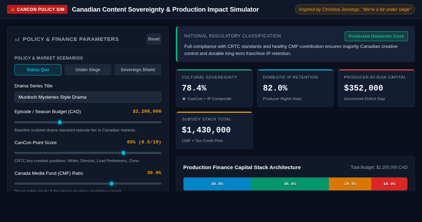This screenshot has height=222, width=422.
Task: Click the bar chart icon beside Policy & Finance Parameters
Action: pos(17,39)
